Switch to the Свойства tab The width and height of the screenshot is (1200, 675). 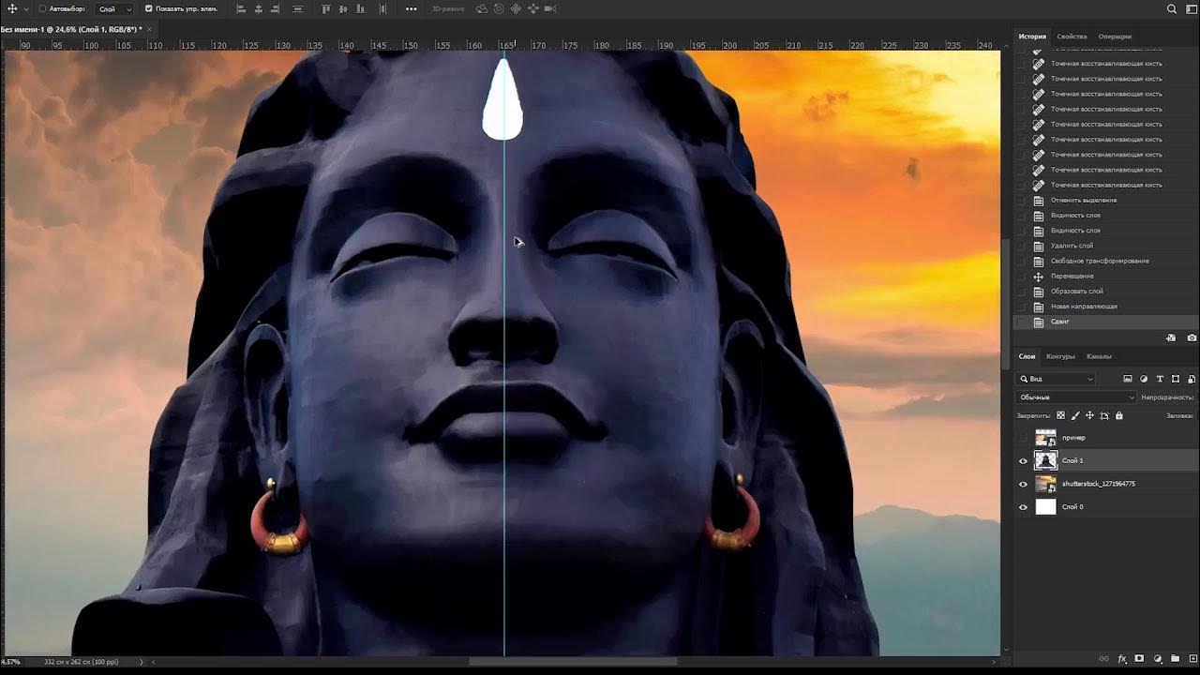1072,37
